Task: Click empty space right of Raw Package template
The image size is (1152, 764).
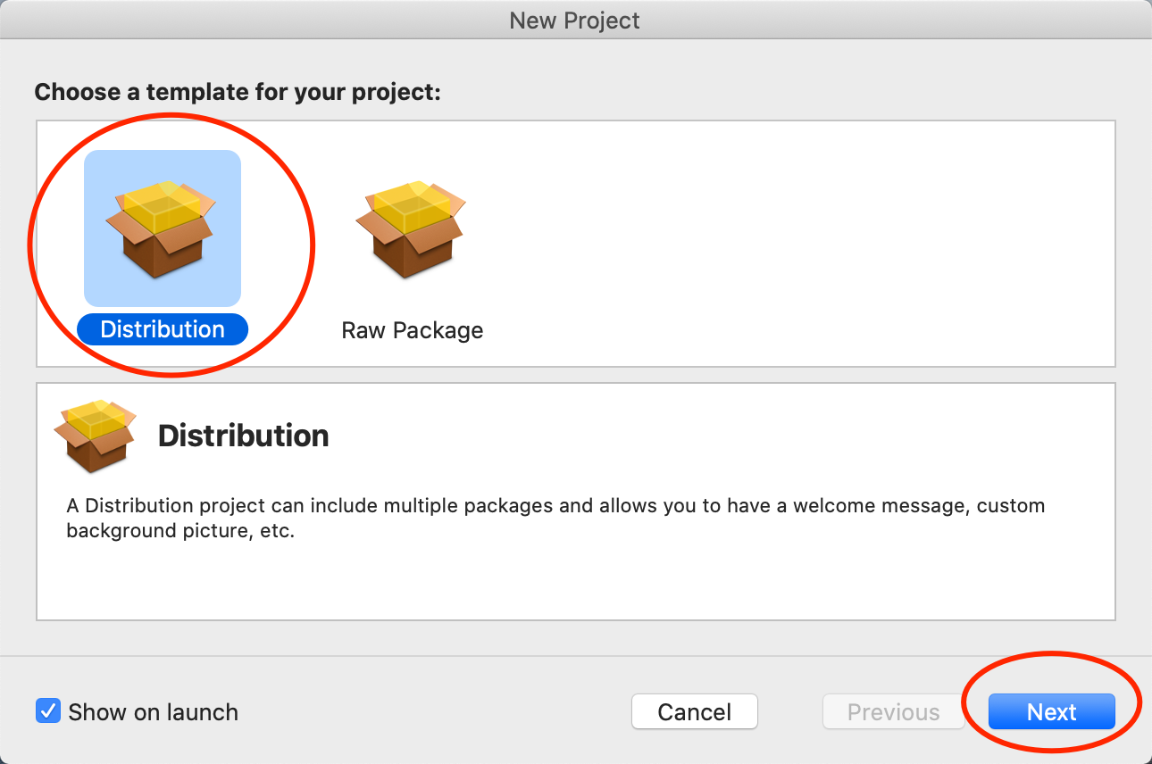Action: [x=786, y=241]
